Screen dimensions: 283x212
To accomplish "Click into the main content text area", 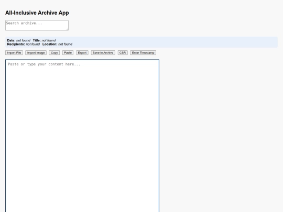I will [x=82, y=136].
